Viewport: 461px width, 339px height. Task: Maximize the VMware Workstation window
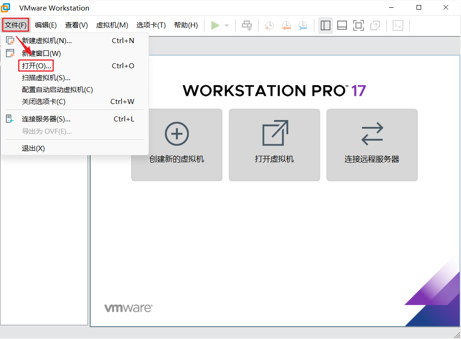pos(419,8)
